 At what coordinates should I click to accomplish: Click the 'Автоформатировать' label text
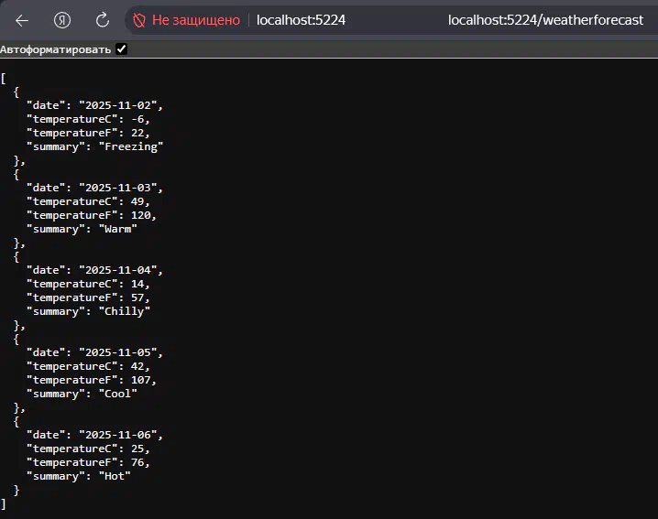[x=56, y=49]
